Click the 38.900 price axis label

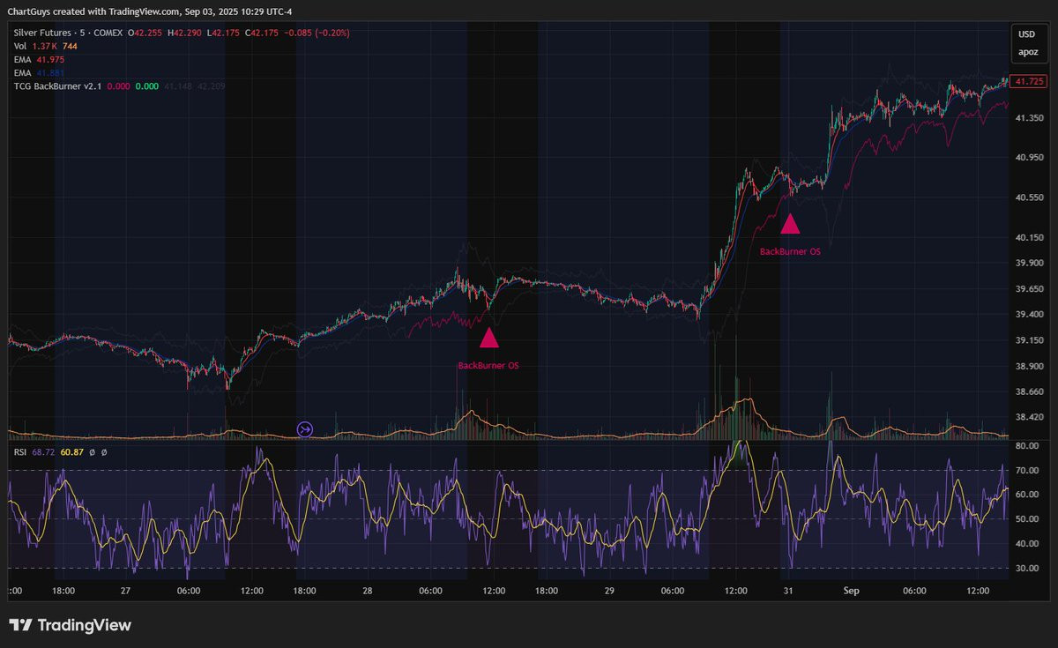(x=1028, y=366)
